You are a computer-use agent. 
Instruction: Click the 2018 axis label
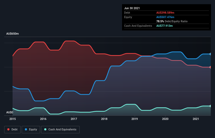tap(104, 119)
